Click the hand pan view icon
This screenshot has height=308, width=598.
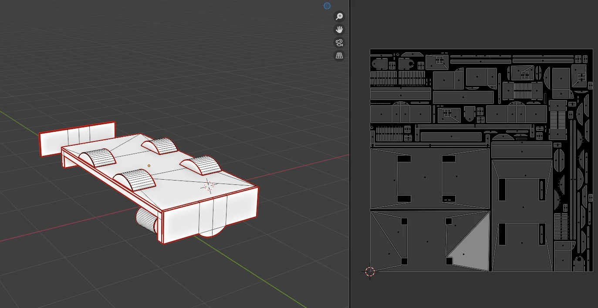click(x=339, y=30)
